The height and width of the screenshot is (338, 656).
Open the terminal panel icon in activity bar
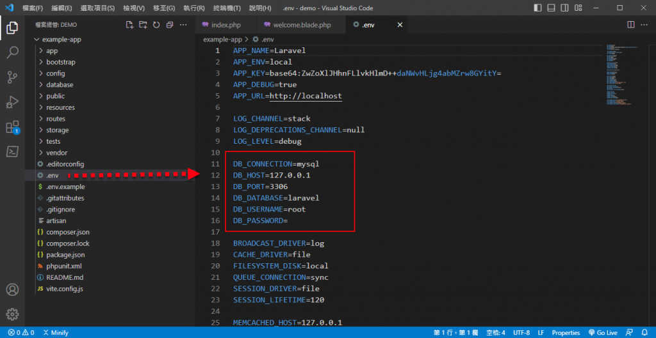[12, 151]
